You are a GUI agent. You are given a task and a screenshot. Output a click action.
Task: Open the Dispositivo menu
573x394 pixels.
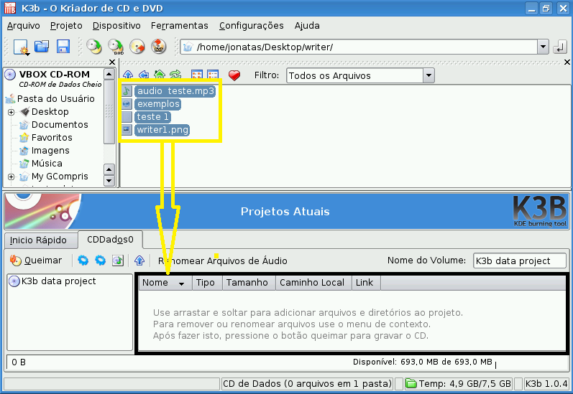click(x=116, y=26)
